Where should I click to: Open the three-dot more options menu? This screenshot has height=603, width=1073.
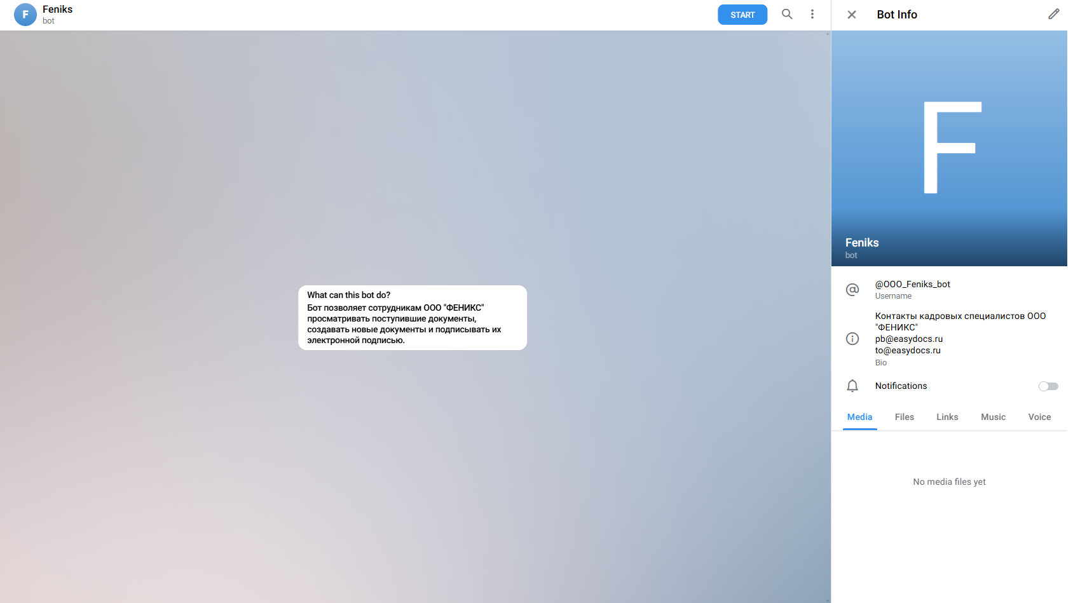tap(812, 14)
